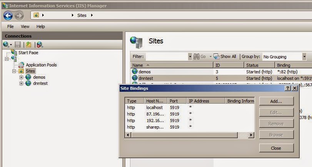
Task: Open the Help menu
Action: pos(41,26)
